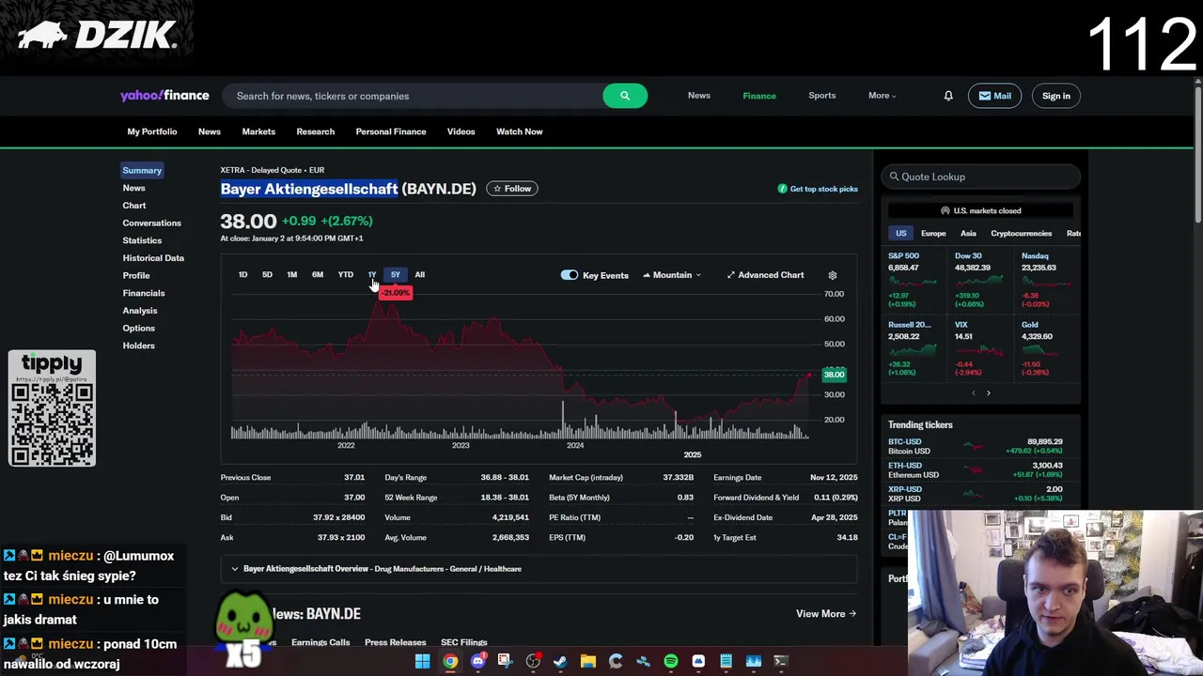Open the Press Releases news tab

396,642
